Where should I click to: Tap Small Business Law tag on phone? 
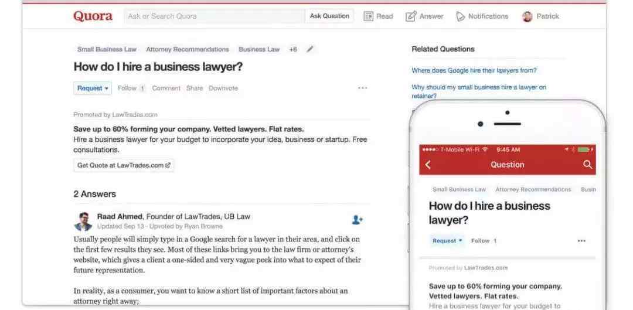coord(459,189)
